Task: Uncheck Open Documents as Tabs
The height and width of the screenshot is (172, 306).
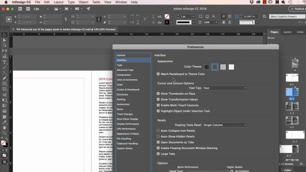Action: [158, 142]
